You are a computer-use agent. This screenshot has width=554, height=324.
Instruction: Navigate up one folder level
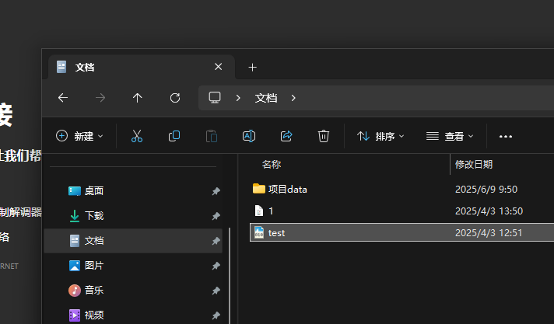pos(138,98)
